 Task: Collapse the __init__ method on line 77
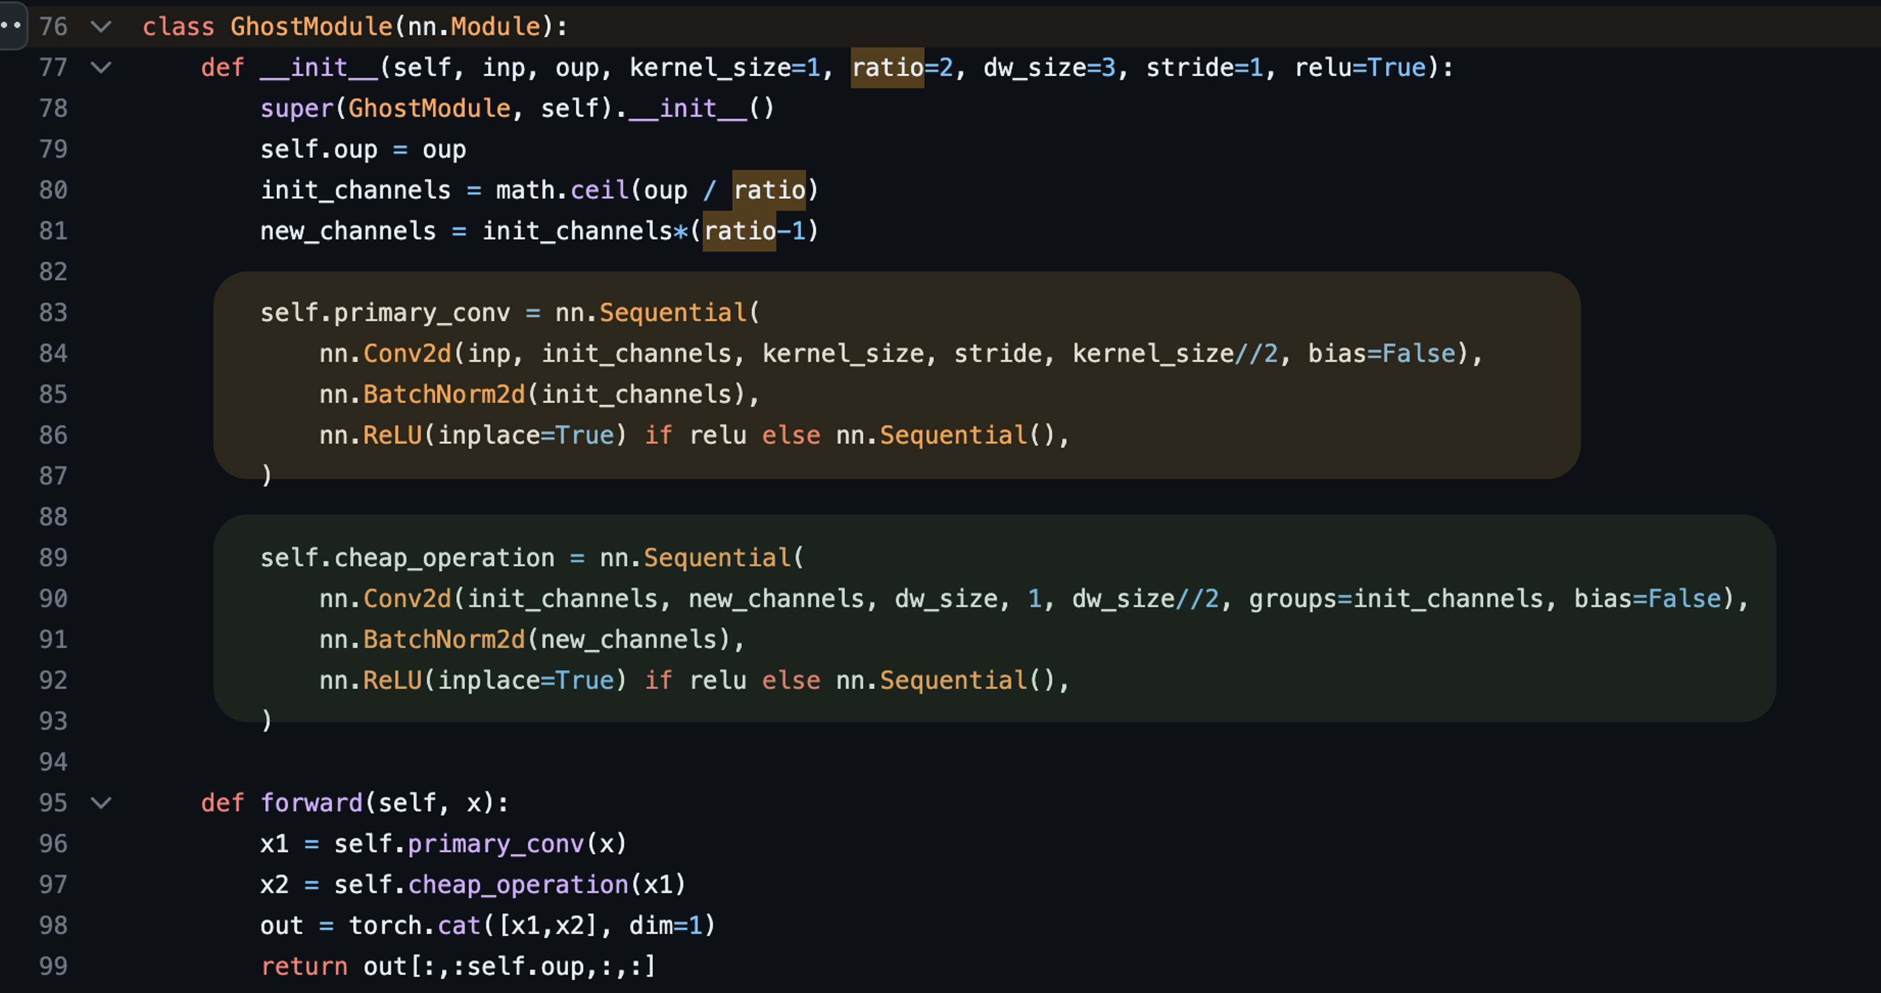101,68
